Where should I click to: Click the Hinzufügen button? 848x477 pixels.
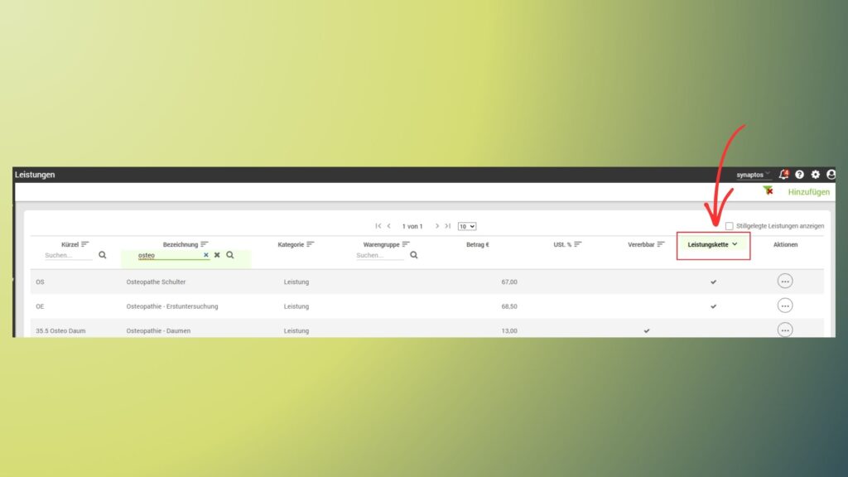coord(808,192)
